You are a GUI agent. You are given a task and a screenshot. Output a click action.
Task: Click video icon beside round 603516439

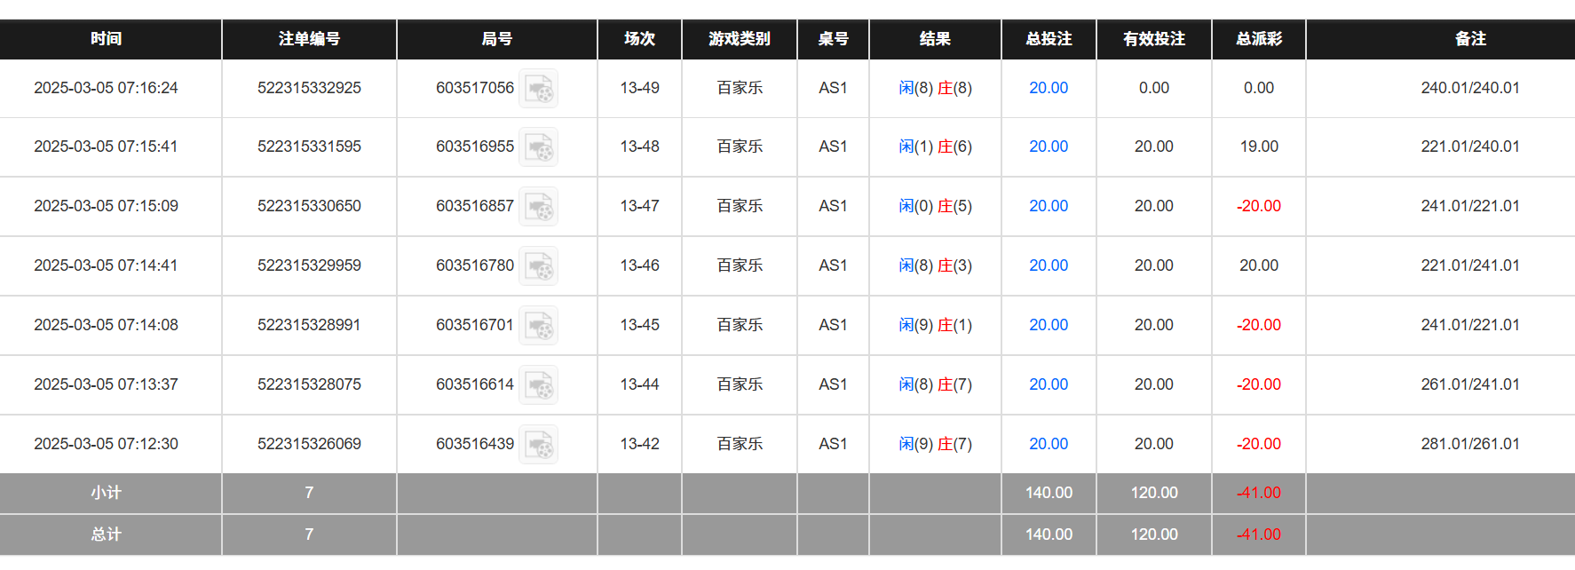[538, 445]
